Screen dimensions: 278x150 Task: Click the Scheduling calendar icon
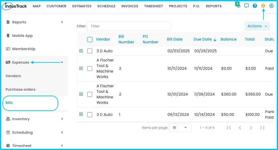8,132
